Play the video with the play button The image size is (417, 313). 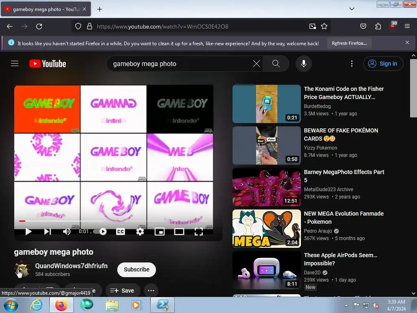click(x=29, y=231)
